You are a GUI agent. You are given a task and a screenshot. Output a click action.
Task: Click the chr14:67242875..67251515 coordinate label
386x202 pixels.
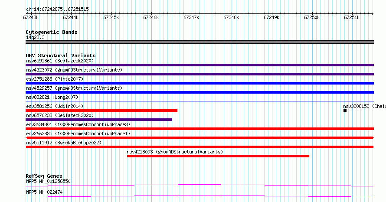tap(57, 10)
